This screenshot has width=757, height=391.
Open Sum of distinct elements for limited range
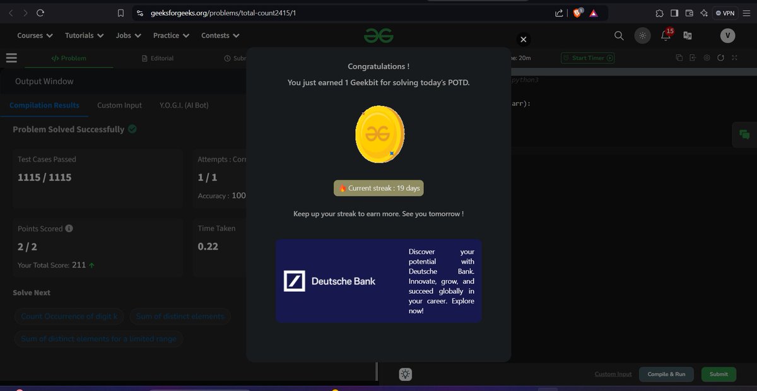click(x=98, y=339)
